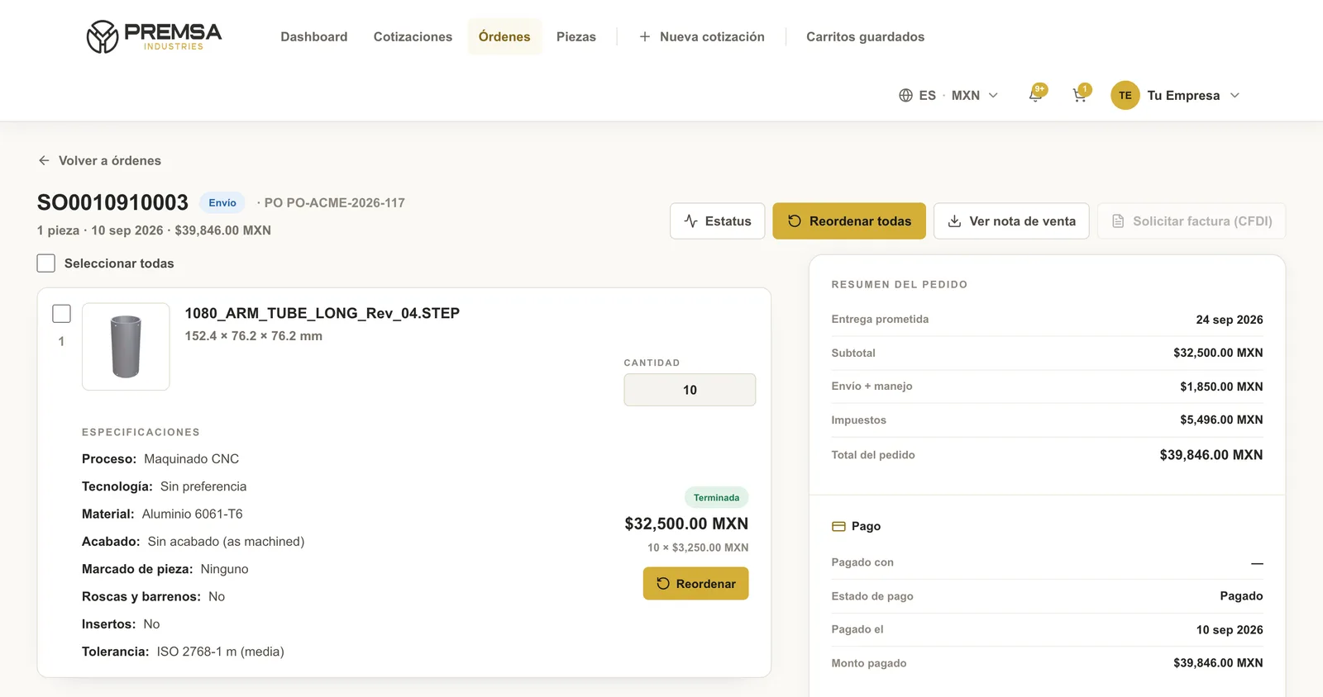Screen dimensions: 1323x697
Task: Go to the Dashboard tab
Action: 314,36
